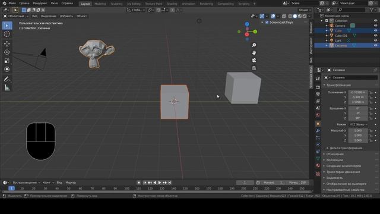380x214 pixels.
Task: Hide Collection with its eye icon
Action: click(x=375, y=21)
